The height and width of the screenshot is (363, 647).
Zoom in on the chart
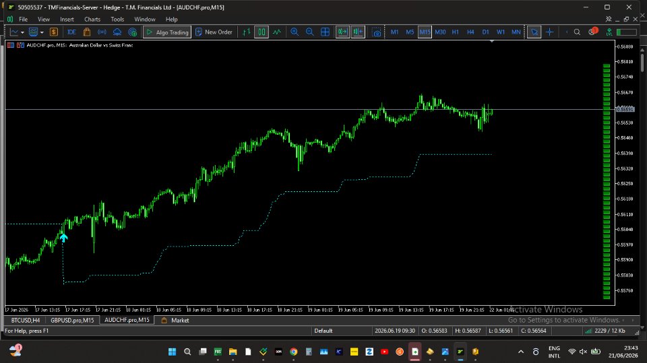tap(295, 32)
